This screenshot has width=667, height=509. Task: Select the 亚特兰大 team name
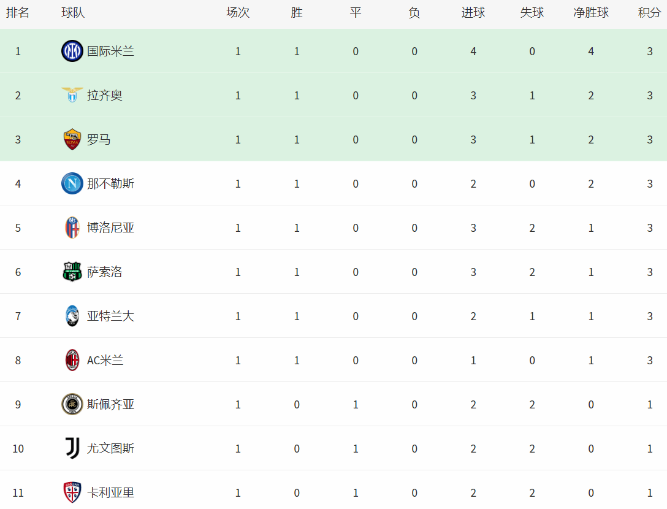110,316
